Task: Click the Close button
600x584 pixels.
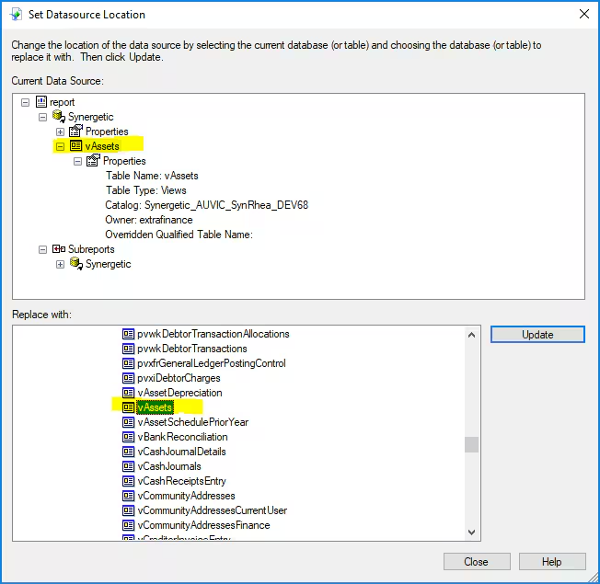Action: (x=477, y=561)
